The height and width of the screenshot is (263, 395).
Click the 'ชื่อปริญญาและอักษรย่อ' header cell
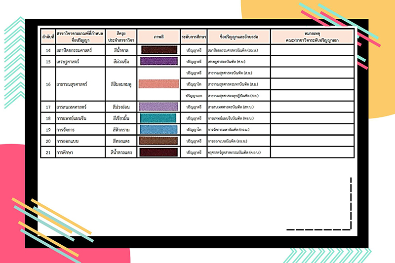coord(238,37)
